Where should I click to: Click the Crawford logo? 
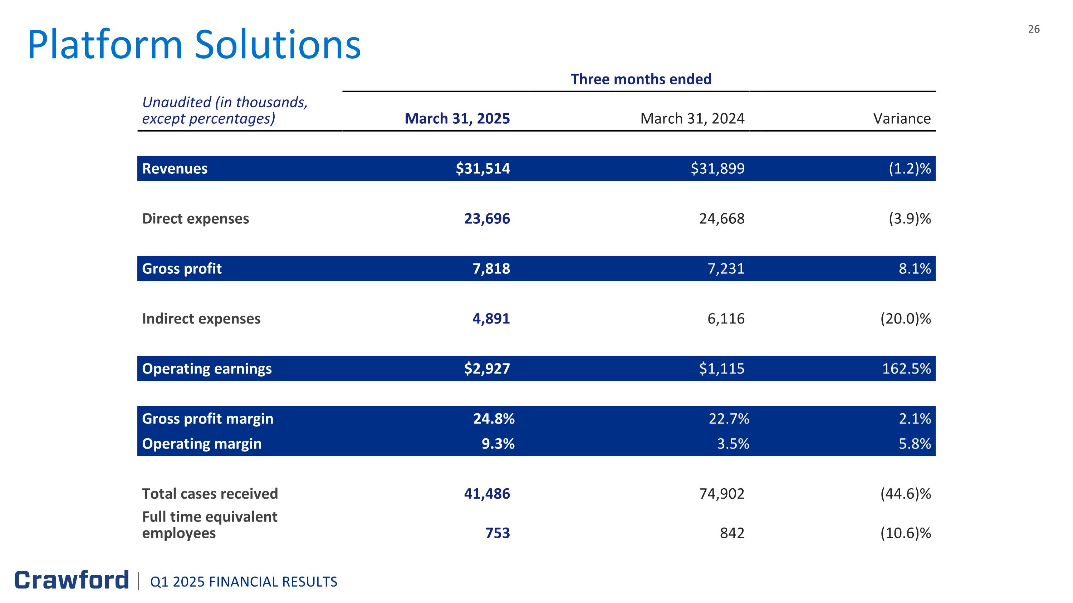pos(71,580)
